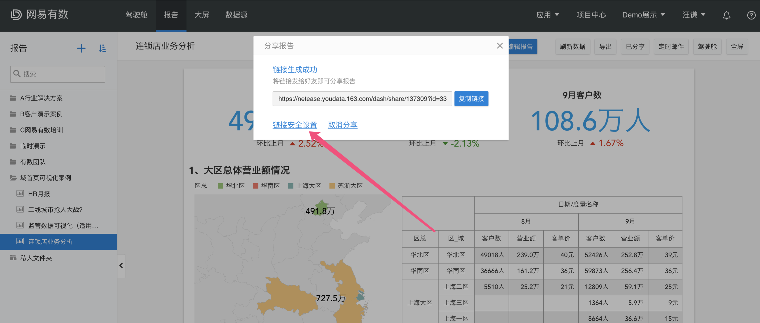Collapse the sidebar with left arrow handle
760x323 pixels.
(121, 265)
